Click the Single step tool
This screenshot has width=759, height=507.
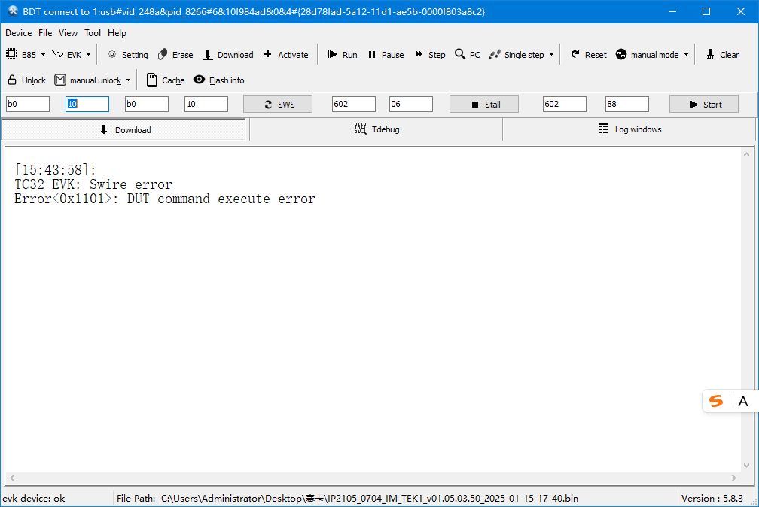pyautogui.click(x=517, y=55)
